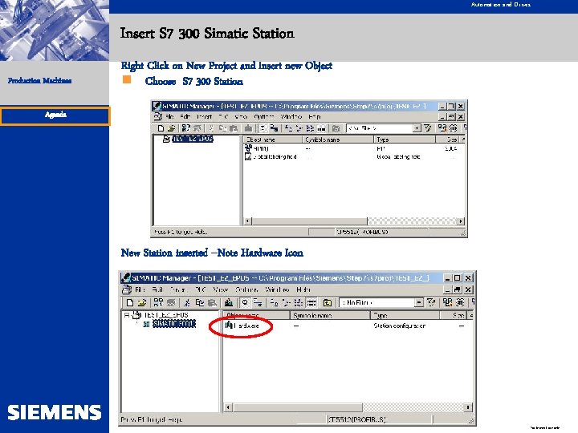Viewport: 578px width, 433px height.
Task: Select MPI(1) object in upper window
Action: point(257,148)
